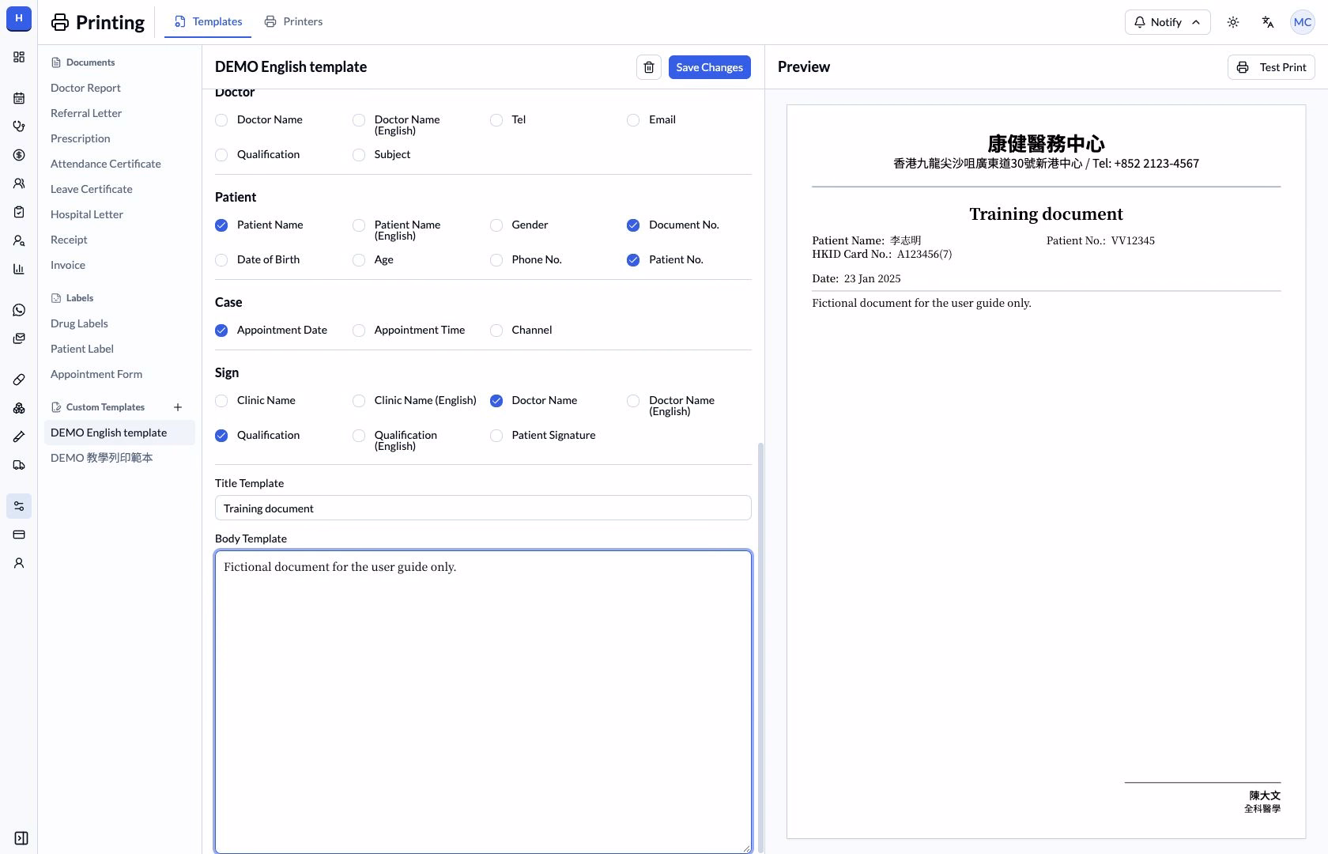
Task: Open the delivery truck icon in sidebar
Action: click(x=19, y=465)
